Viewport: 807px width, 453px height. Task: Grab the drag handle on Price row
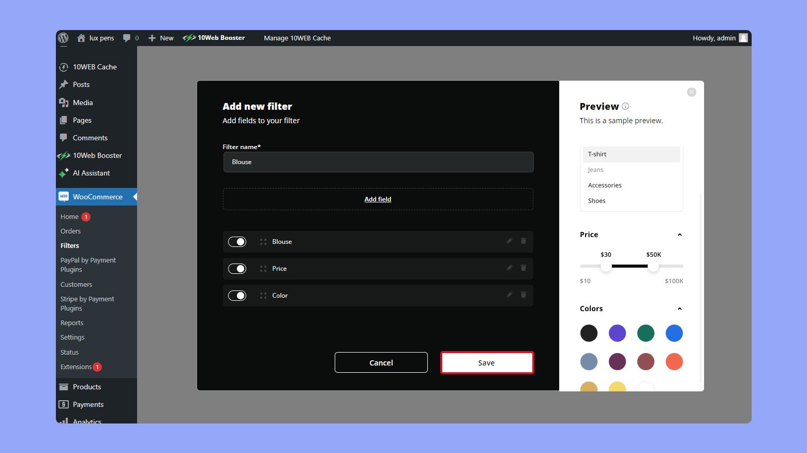tap(263, 269)
